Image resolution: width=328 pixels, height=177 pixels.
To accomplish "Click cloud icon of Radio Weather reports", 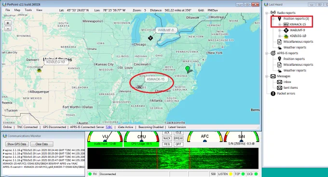I will pyautogui.click(x=279, y=47).
